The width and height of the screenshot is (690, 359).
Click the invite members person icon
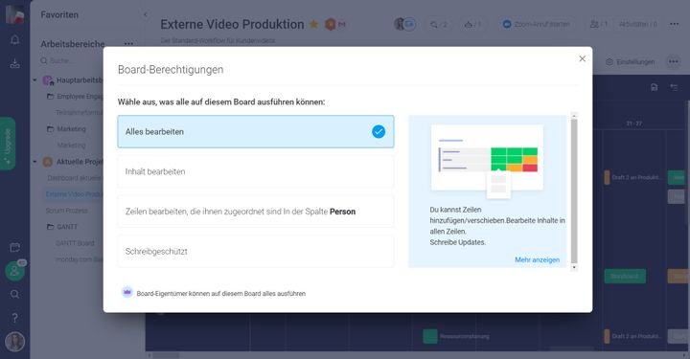(x=14, y=271)
